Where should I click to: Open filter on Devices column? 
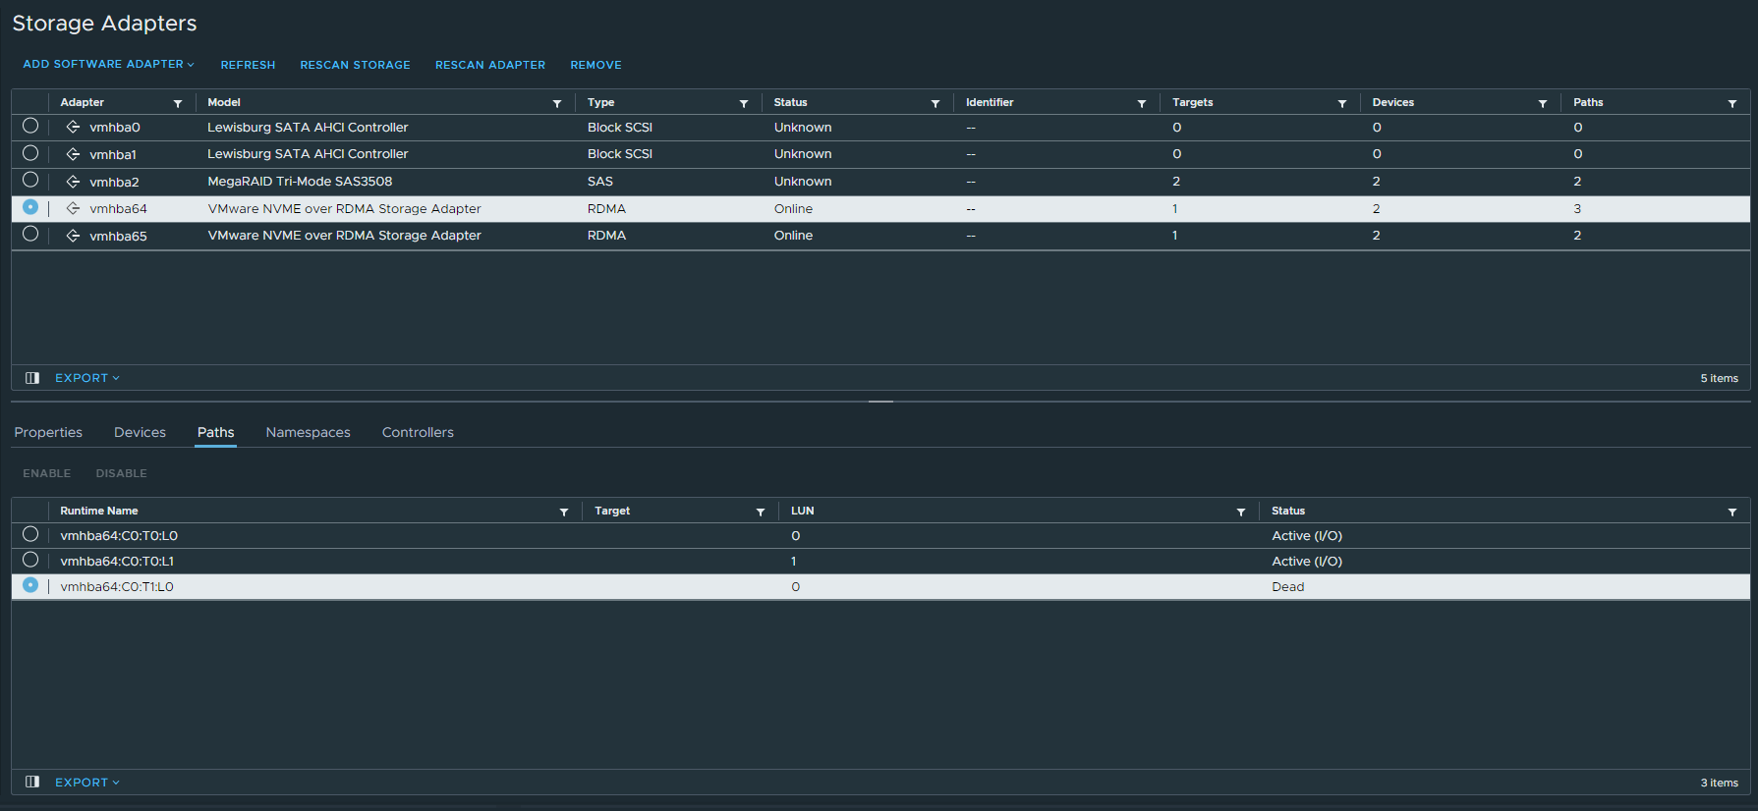[1543, 103]
